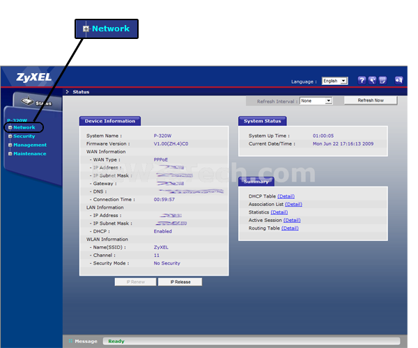The image size is (418, 348).
Task: Click the WLAN Information heading
Action: [x=107, y=239]
